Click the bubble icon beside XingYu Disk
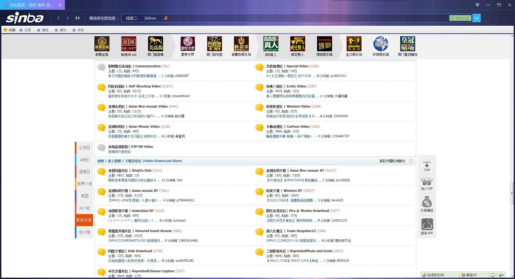 point(101,171)
